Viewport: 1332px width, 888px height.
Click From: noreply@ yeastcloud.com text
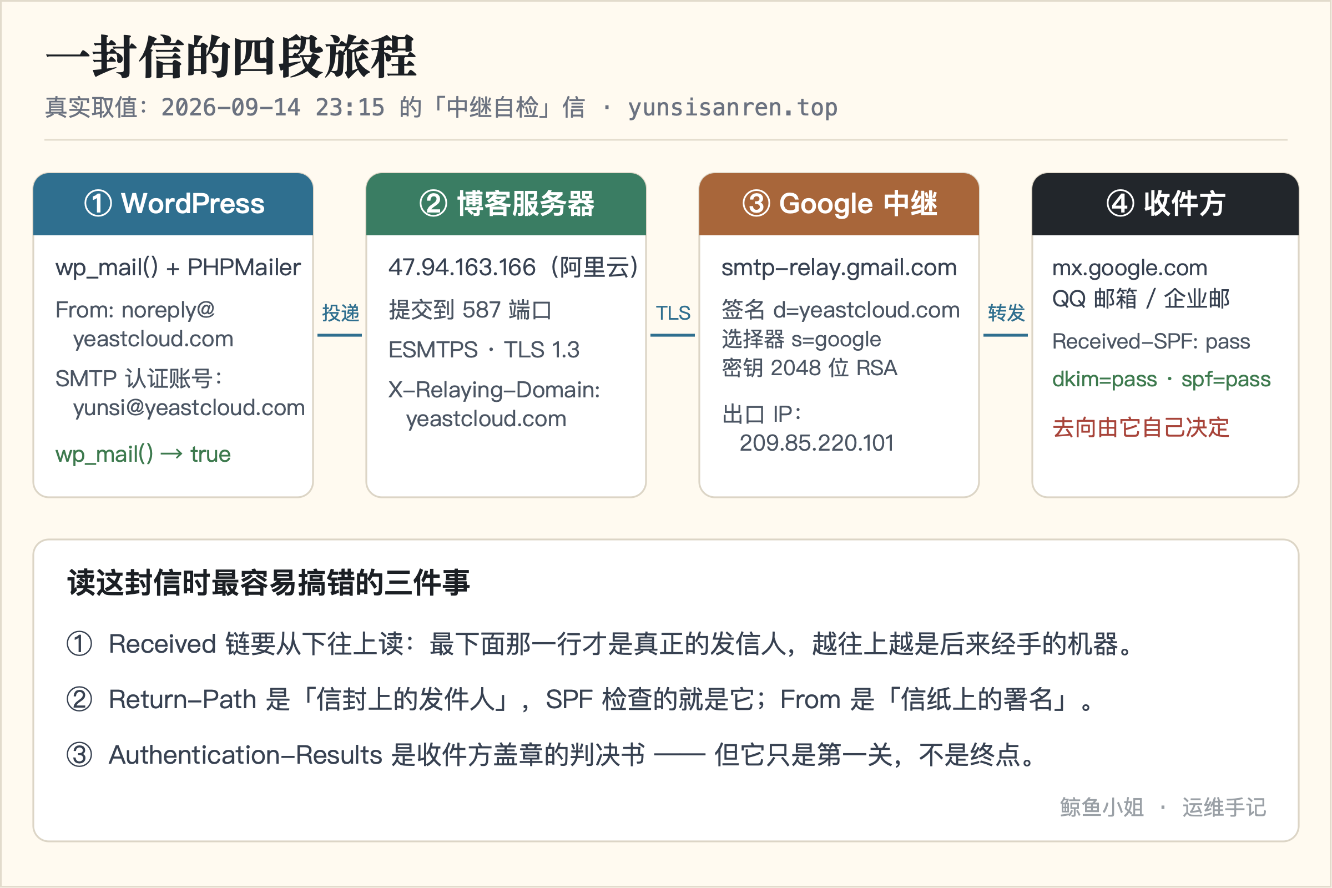click(x=144, y=325)
